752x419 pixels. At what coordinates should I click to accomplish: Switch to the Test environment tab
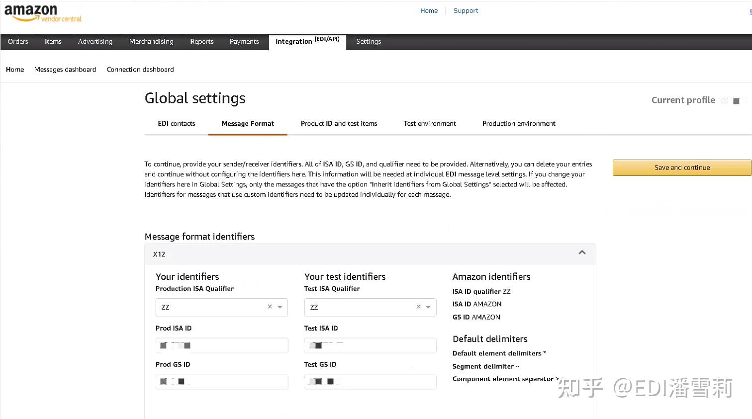click(429, 123)
